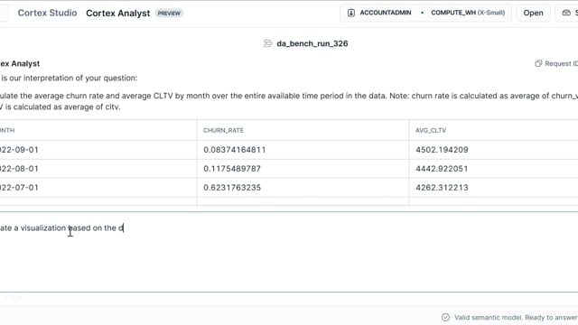Click the AVG_CLTV column header
This screenshot has height=325, width=578.
coord(431,130)
